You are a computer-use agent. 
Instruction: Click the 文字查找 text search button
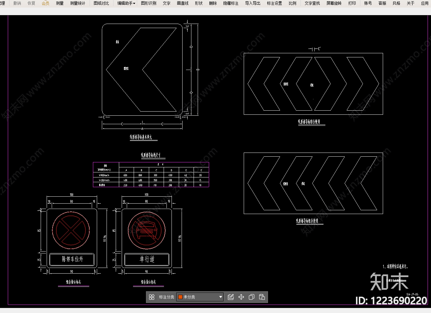pos(312,3)
